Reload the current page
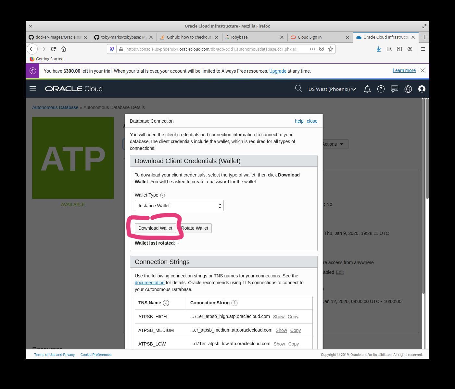This screenshot has width=455, height=389. [x=53, y=49]
